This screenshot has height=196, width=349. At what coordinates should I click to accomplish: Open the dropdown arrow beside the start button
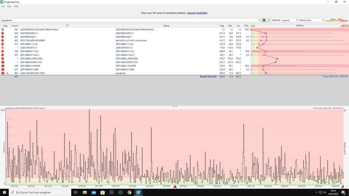click(x=269, y=20)
